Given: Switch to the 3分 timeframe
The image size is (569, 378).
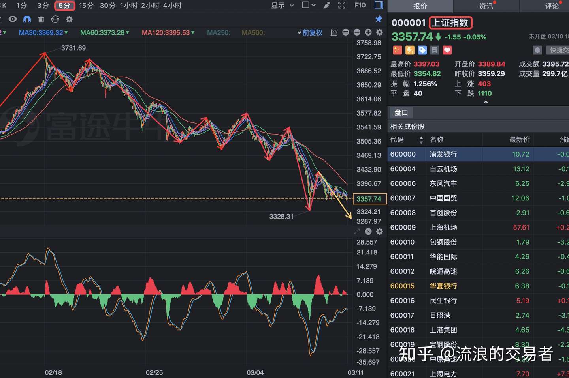Looking at the screenshot, I should click(43, 6).
